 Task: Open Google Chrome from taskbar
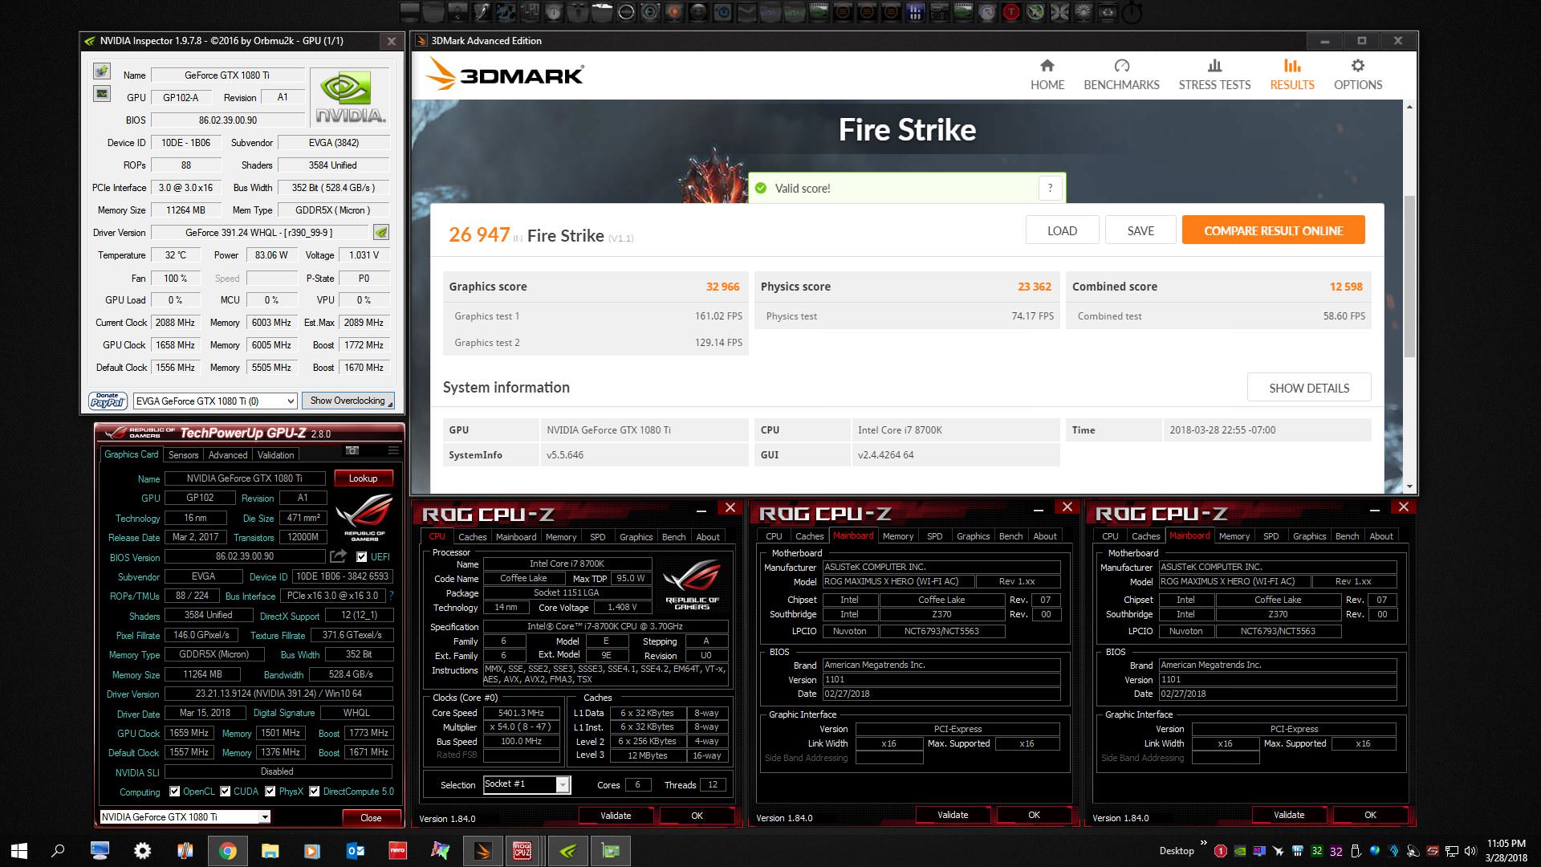tap(228, 850)
